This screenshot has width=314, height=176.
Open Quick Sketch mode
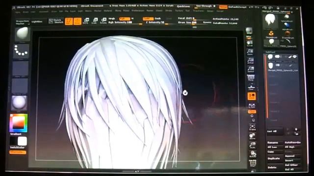click(56, 21)
